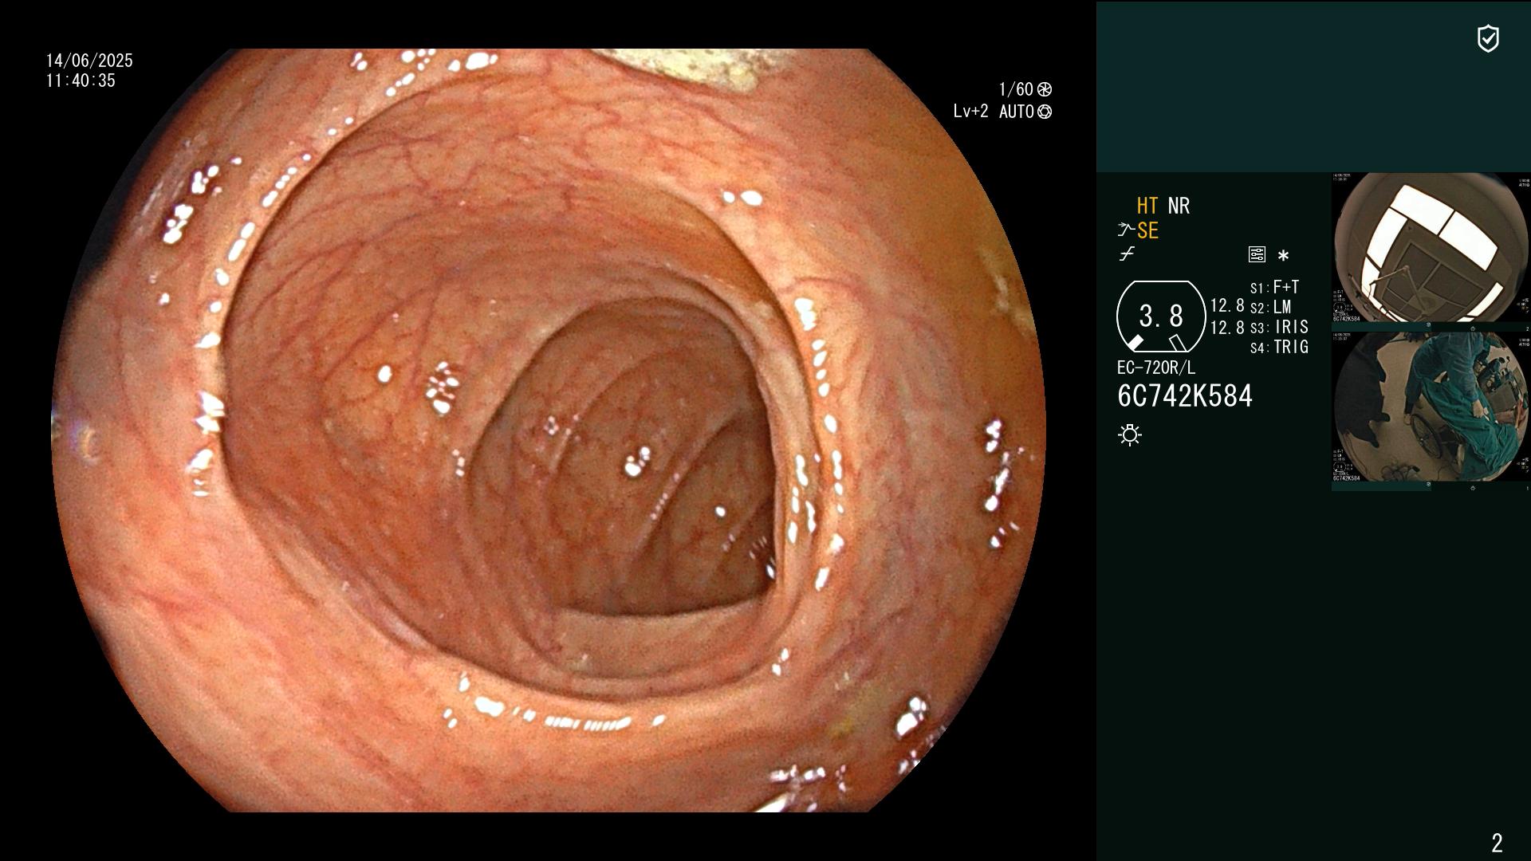Select the HT mode indicator
Image resolution: width=1531 pixels, height=861 pixels.
[x=1147, y=206]
